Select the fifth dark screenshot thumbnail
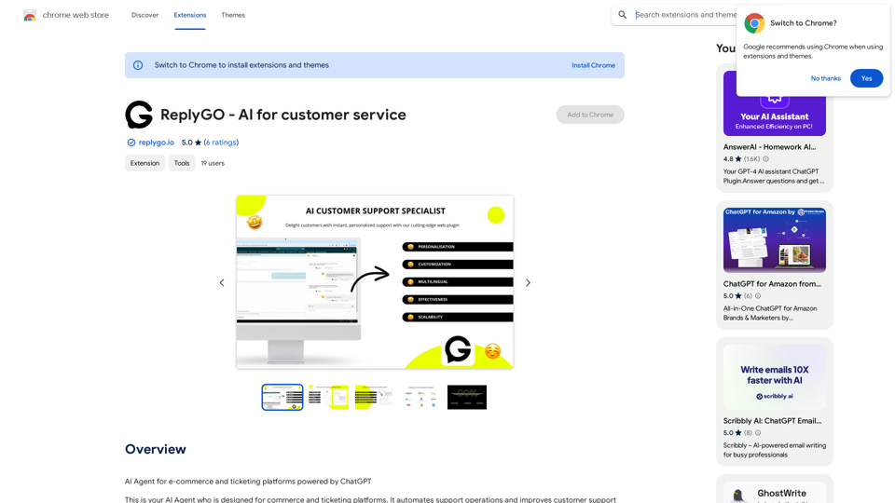Screen dimensions: 895x503 [467, 398]
